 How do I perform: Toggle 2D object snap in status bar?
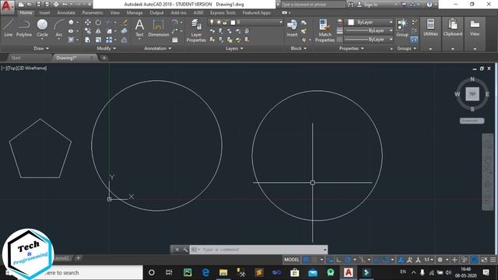click(x=385, y=260)
